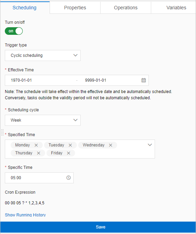
Task: Click the clock icon in Specific Time
Action: [x=69, y=177]
